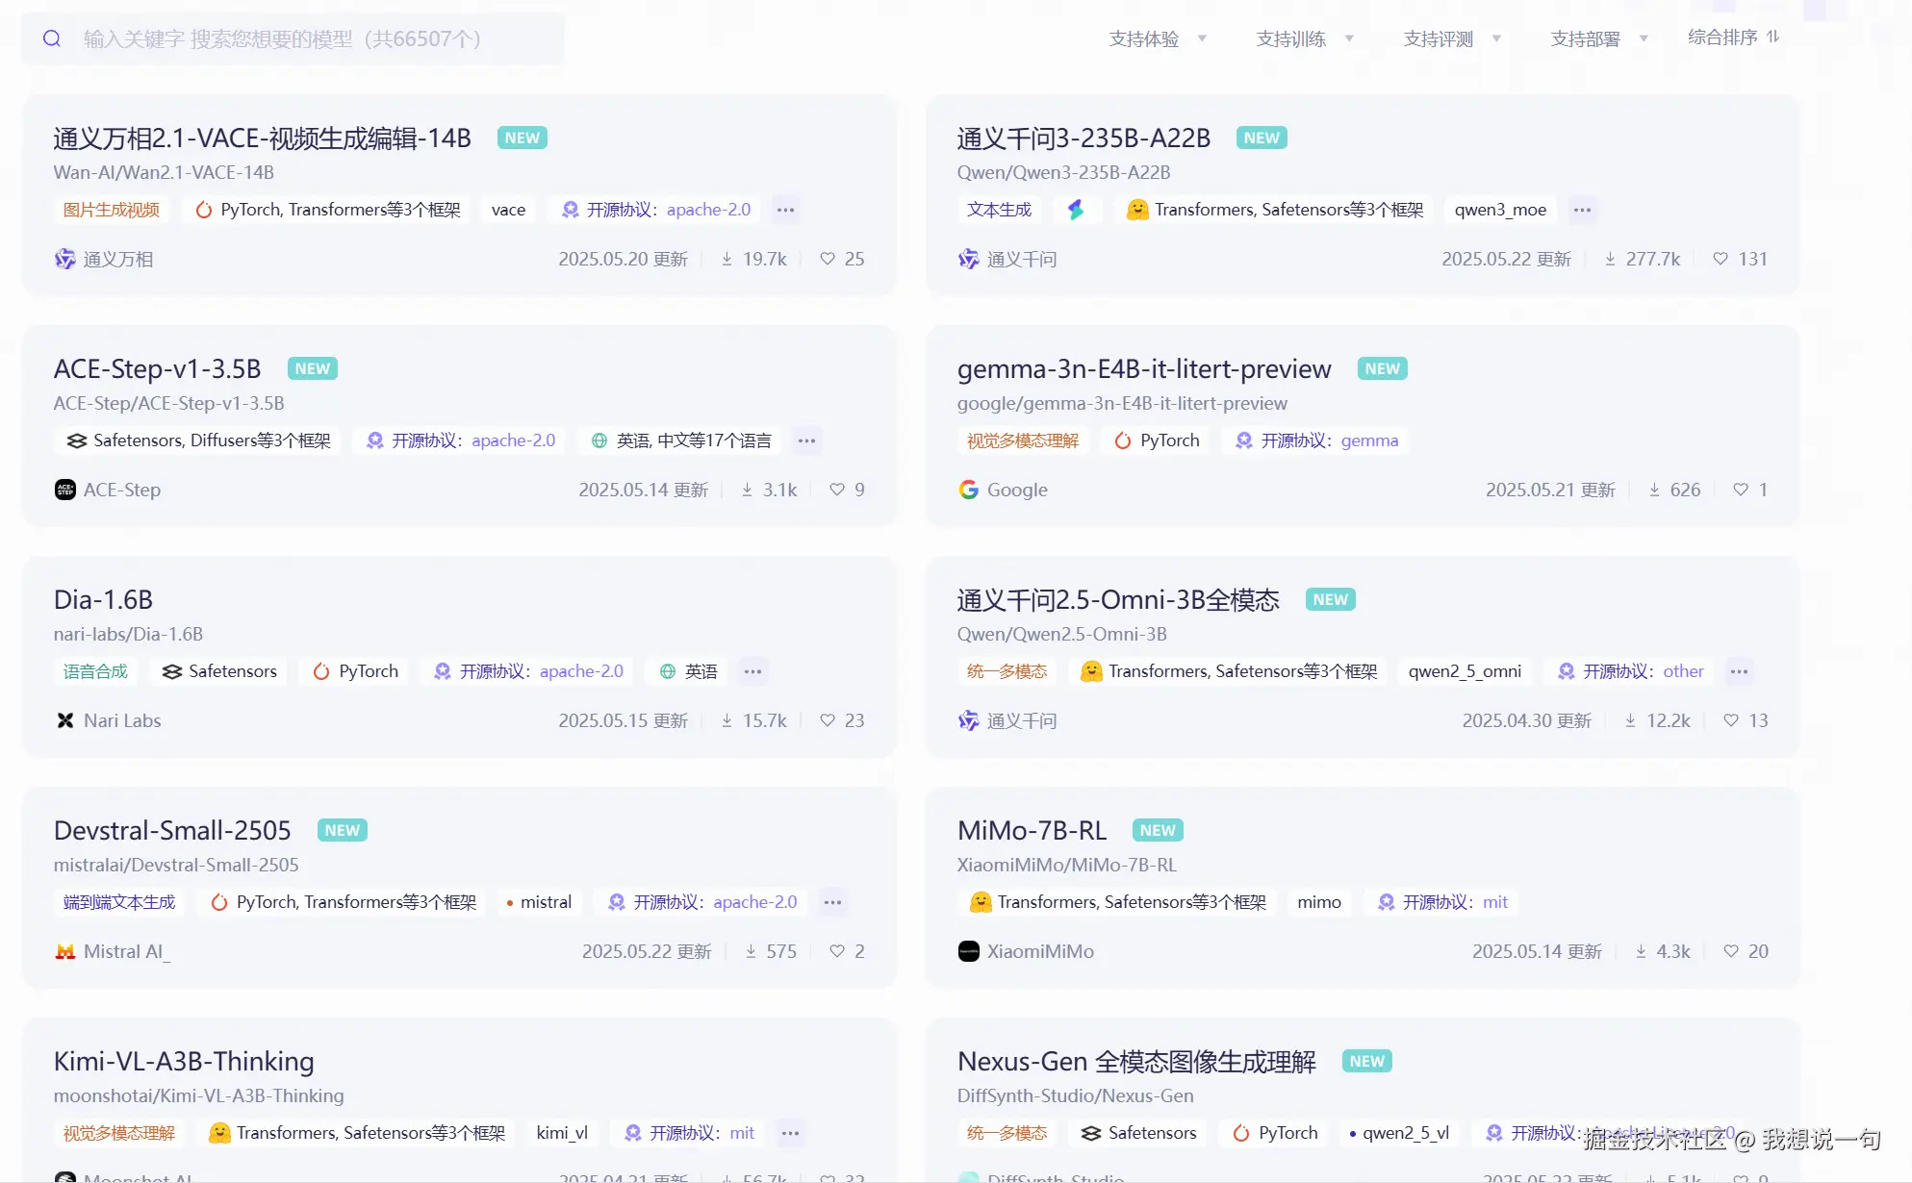Click the Google logo icon

[968, 490]
